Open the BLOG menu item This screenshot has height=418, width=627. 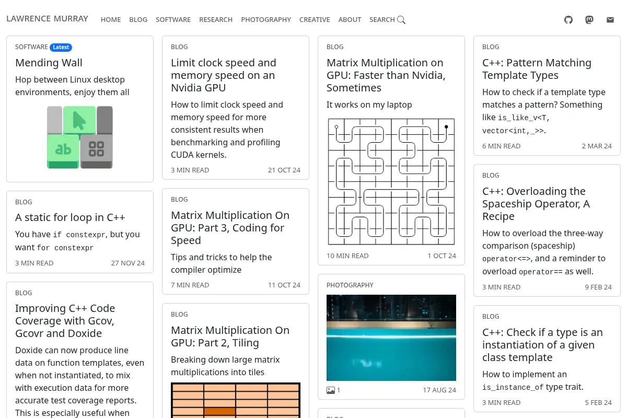[x=138, y=20]
